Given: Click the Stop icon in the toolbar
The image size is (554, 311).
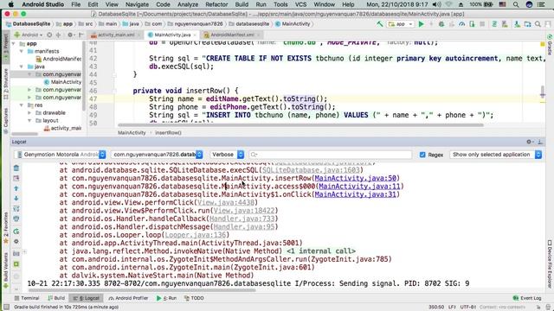Looking at the screenshot, I should tap(482, 24).
